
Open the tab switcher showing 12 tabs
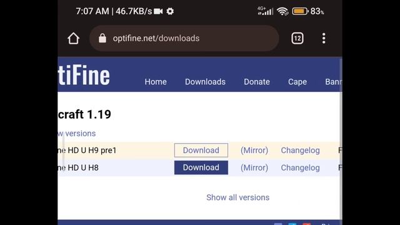[x=297, y=39]
